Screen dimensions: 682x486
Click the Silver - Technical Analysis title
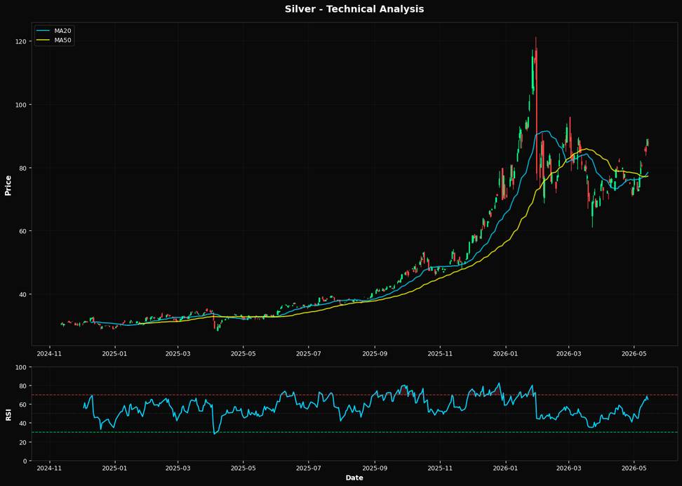pos(354,8)
